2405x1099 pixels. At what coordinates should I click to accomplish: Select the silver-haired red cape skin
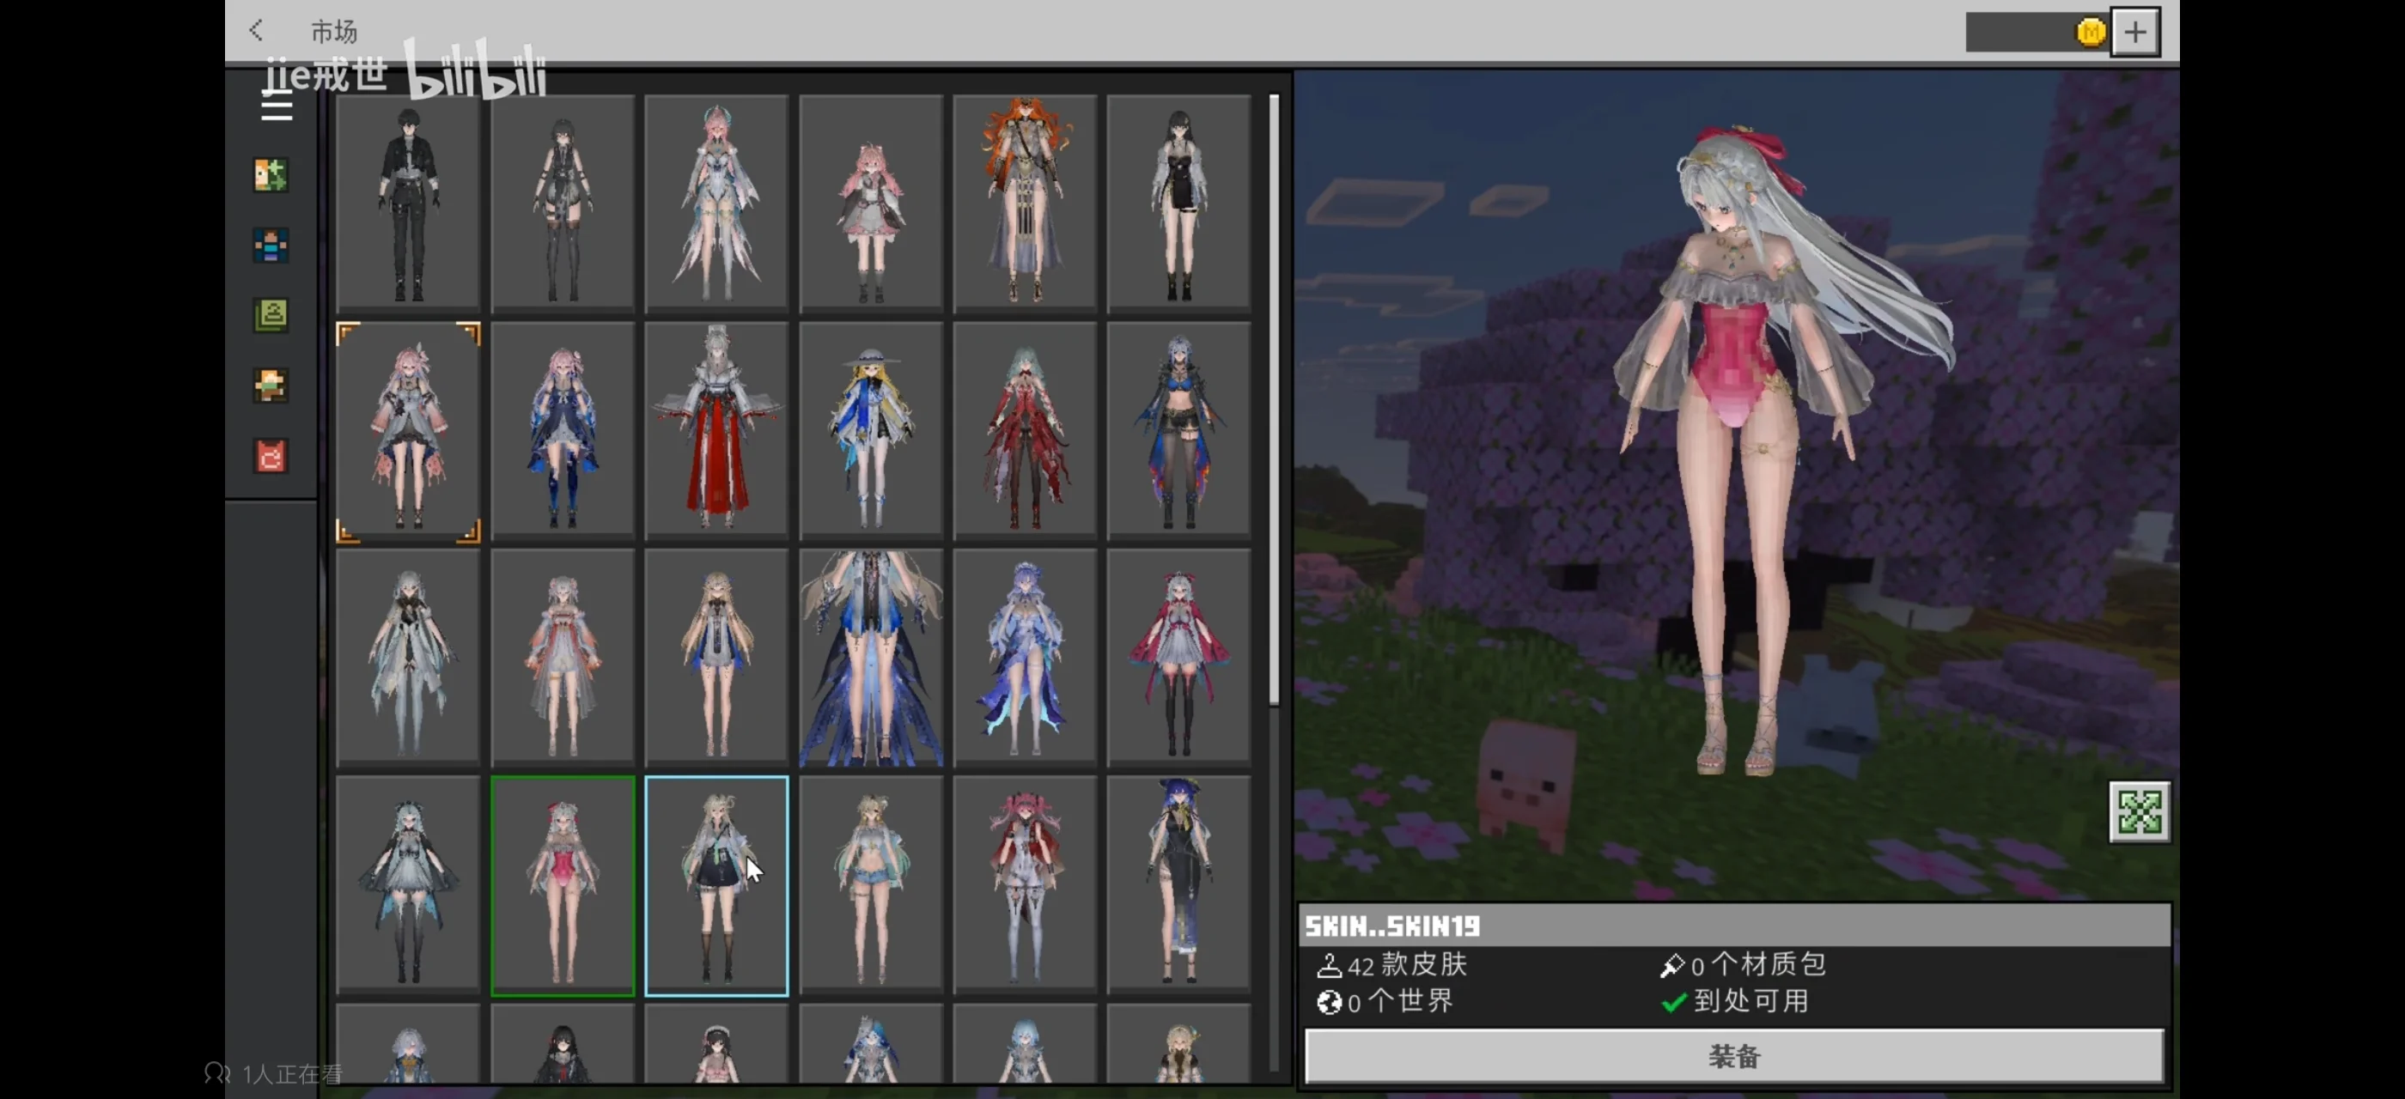pos(1178,658)
